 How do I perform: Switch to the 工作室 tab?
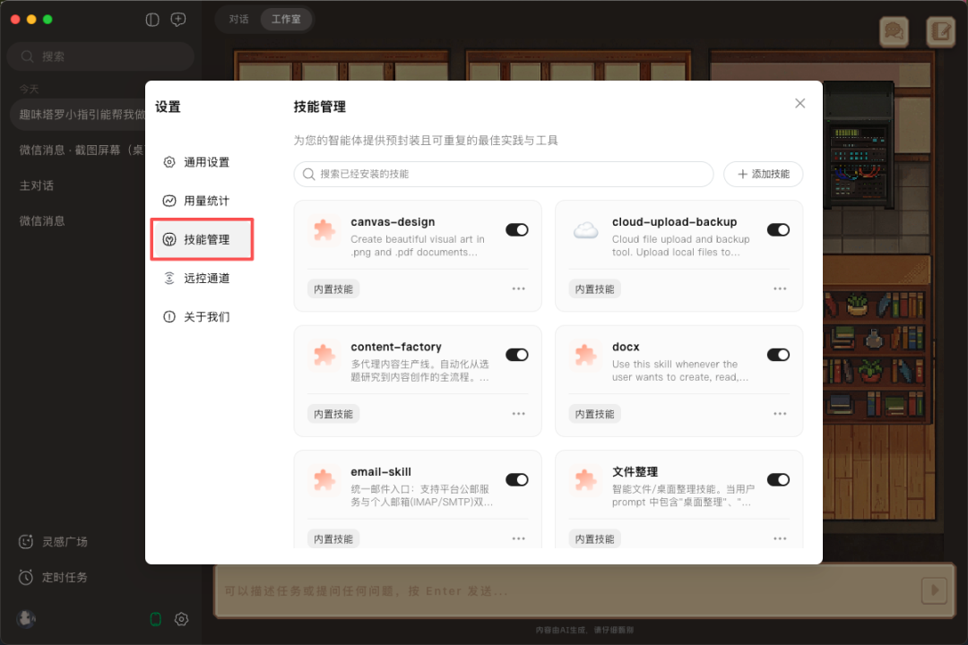pyautogui.click(x=286, y=19)
